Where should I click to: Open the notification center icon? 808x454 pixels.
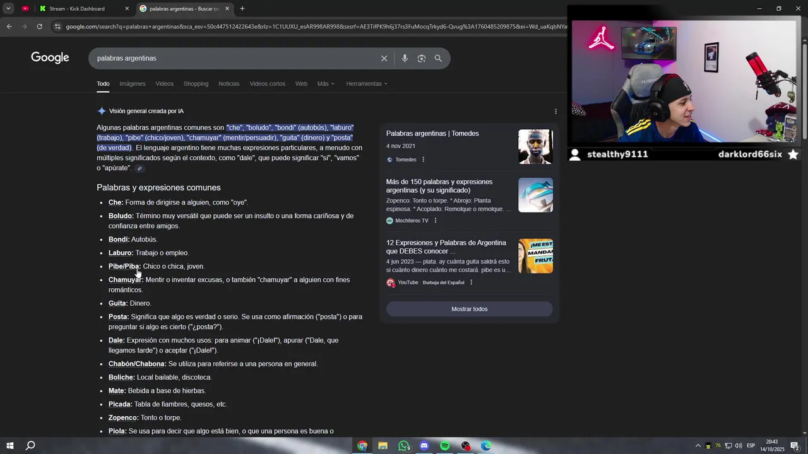[x=795, y=446]
